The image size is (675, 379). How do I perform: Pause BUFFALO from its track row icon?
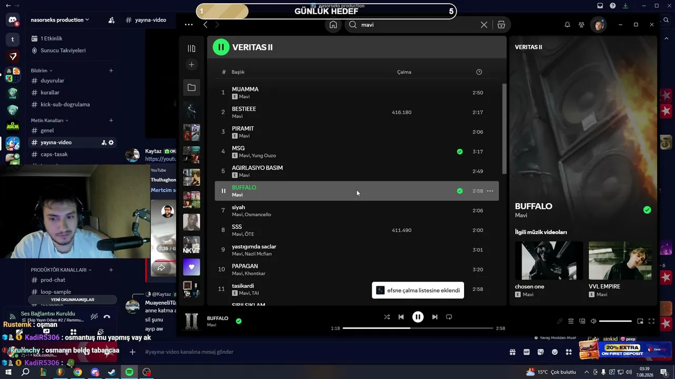click(x=223, y=191)
